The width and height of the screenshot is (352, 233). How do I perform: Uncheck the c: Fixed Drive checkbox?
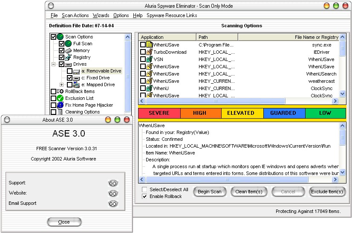(69, 78)
